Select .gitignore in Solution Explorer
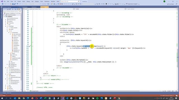The image size is (179, 100). pos(13,63)
